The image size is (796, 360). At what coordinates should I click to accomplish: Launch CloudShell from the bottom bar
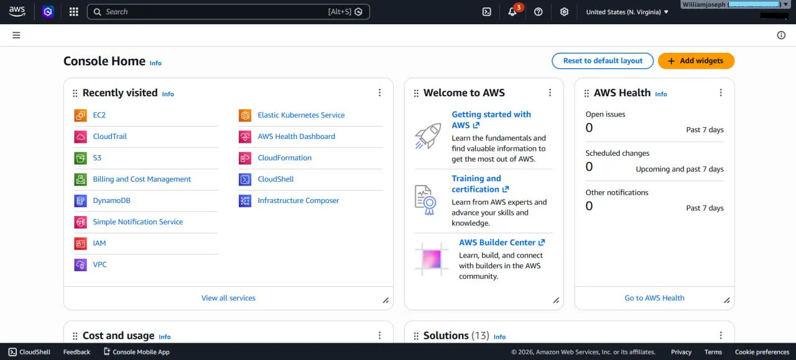[29, 352]
